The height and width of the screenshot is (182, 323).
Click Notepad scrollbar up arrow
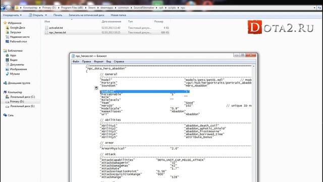tap(253, 66)
